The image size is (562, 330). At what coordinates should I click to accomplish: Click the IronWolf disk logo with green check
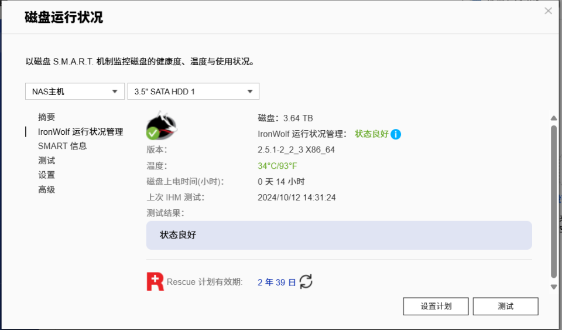click(x=162, y=125)
